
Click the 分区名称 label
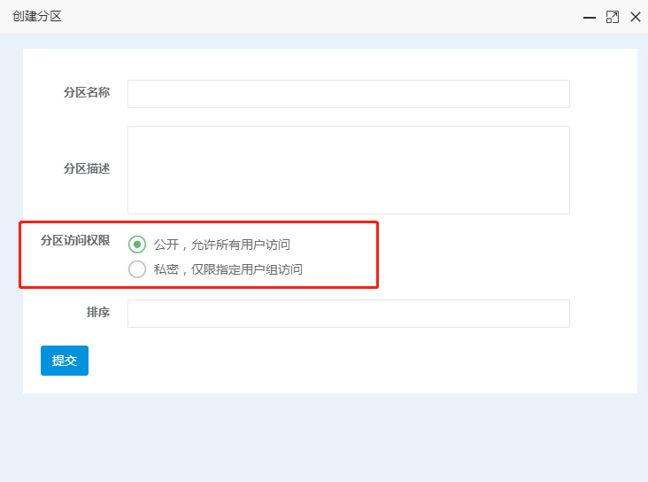tap(87, 92)
